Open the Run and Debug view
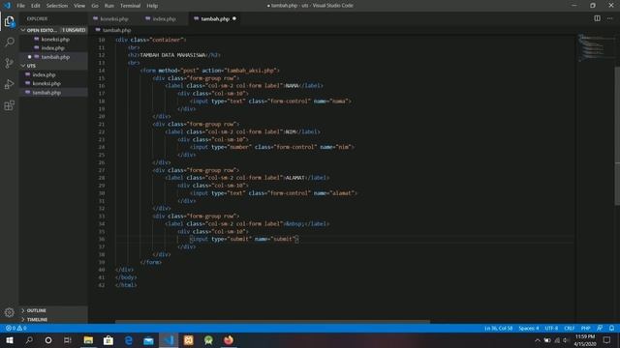Viewport: 620px width, 348px height. (x=9, y=84)
